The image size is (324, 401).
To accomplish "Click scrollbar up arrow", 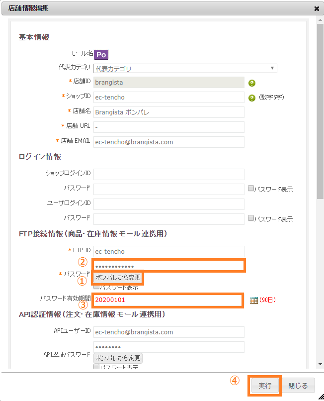I will (x=320, y=20).
